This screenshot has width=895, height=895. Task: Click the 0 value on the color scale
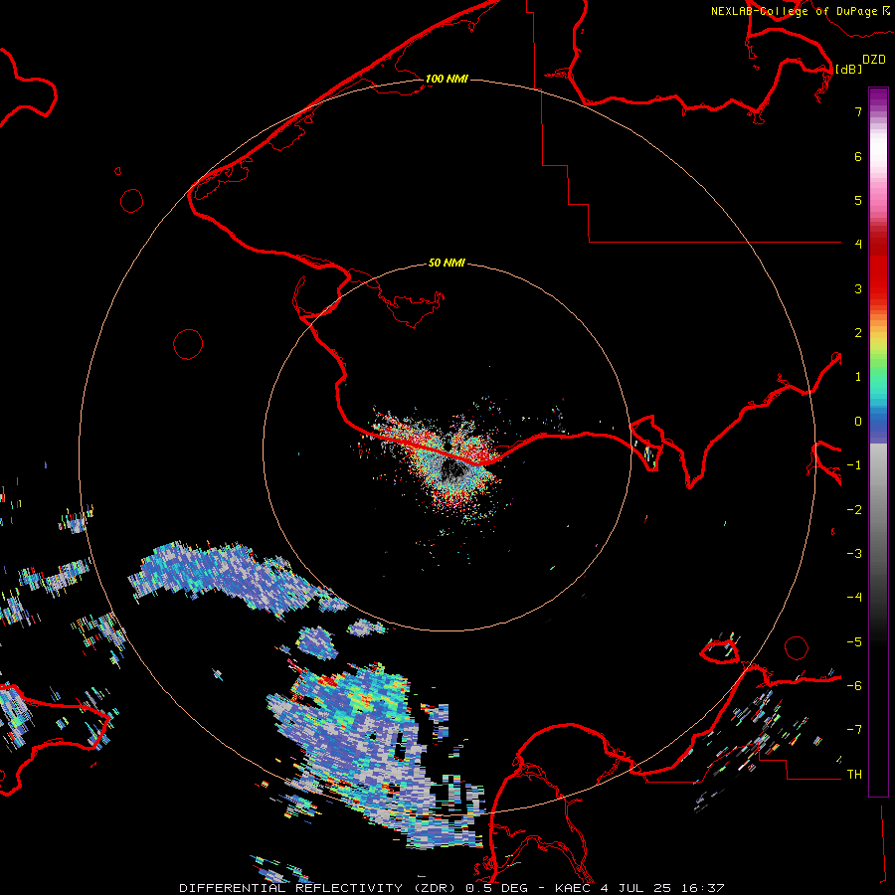point(858,422)
